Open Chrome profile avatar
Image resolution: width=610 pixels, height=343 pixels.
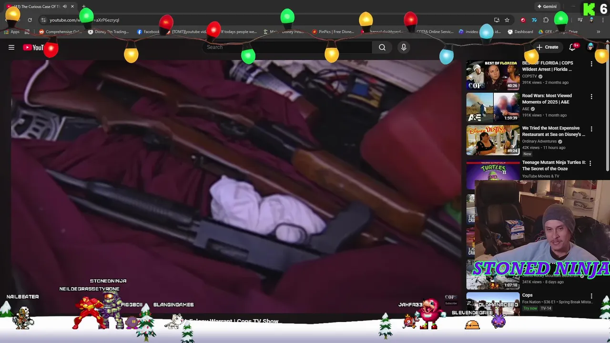pos(591,20)
